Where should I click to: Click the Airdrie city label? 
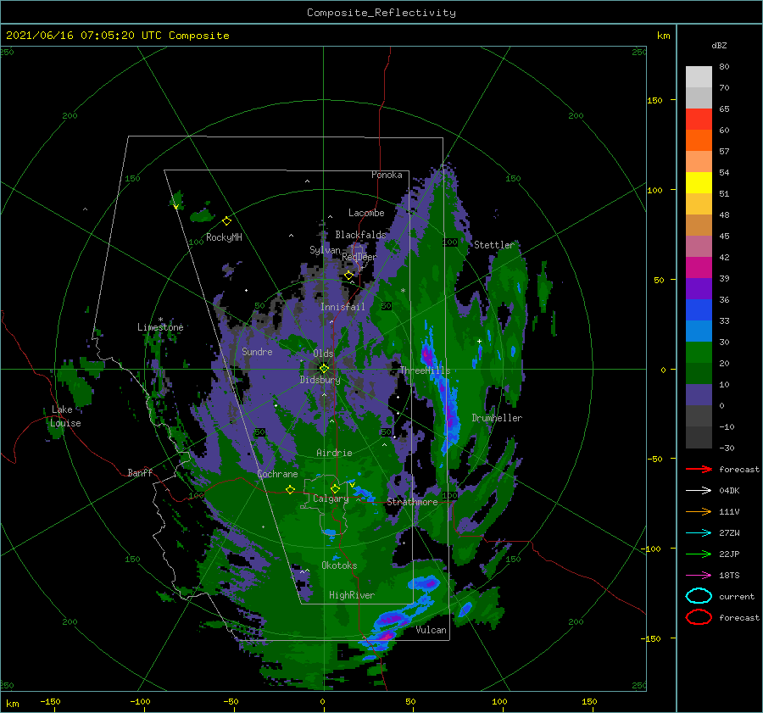[x=334, y=453]
